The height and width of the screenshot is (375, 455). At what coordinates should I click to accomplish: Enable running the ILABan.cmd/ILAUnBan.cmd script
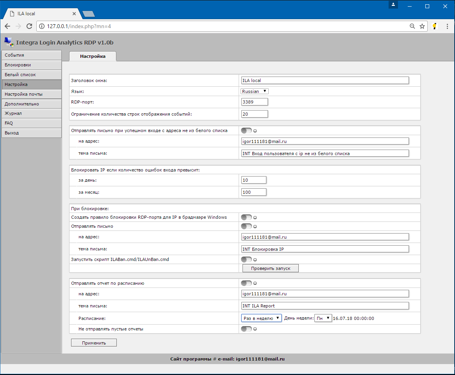click(246, 259)
